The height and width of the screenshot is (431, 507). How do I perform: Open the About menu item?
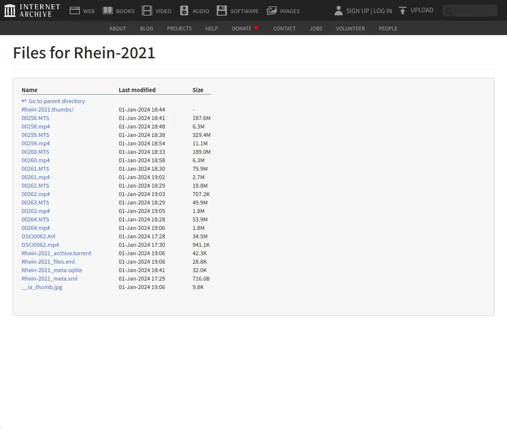(x=117, y=28)
